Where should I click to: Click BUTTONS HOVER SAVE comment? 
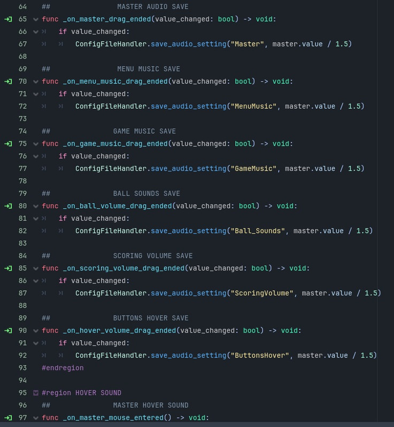point(151,318)
